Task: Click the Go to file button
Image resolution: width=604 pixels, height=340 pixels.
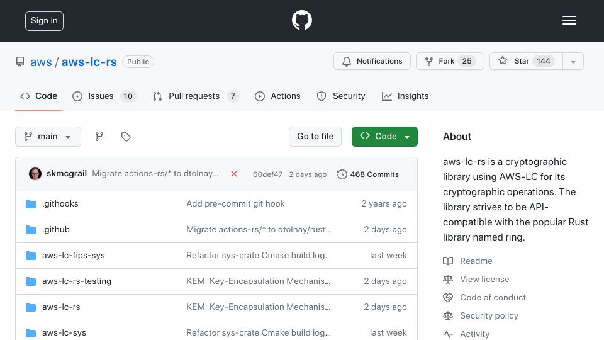Action: click(x=315, y=137)
